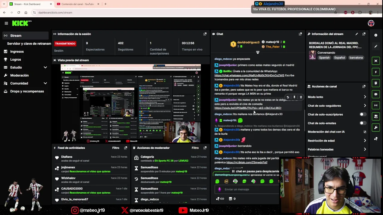Click the LEMUS2 link in moderator actions
383x215 pixels.
[183, 161]
